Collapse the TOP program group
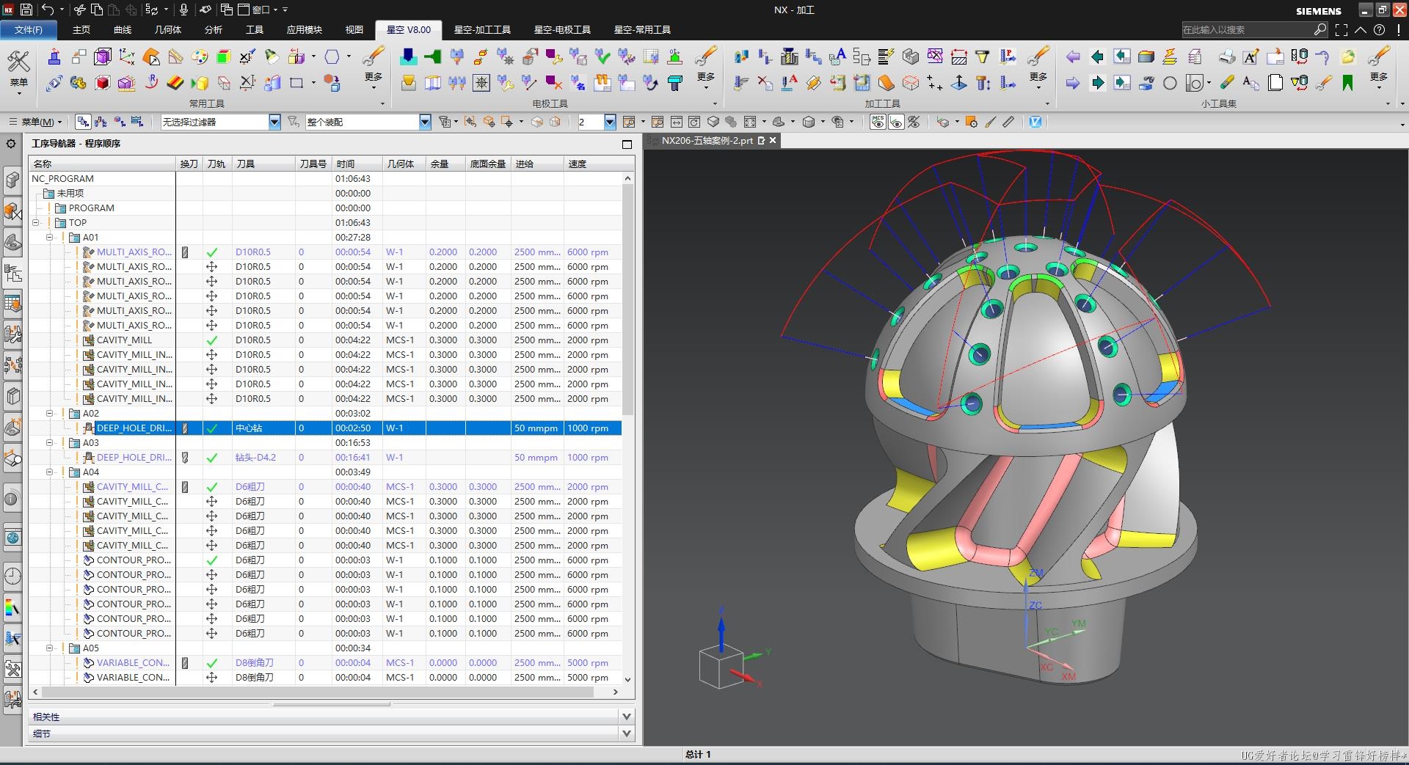Viewport: 1409px width, 765px height. click(x=35, y=222)
